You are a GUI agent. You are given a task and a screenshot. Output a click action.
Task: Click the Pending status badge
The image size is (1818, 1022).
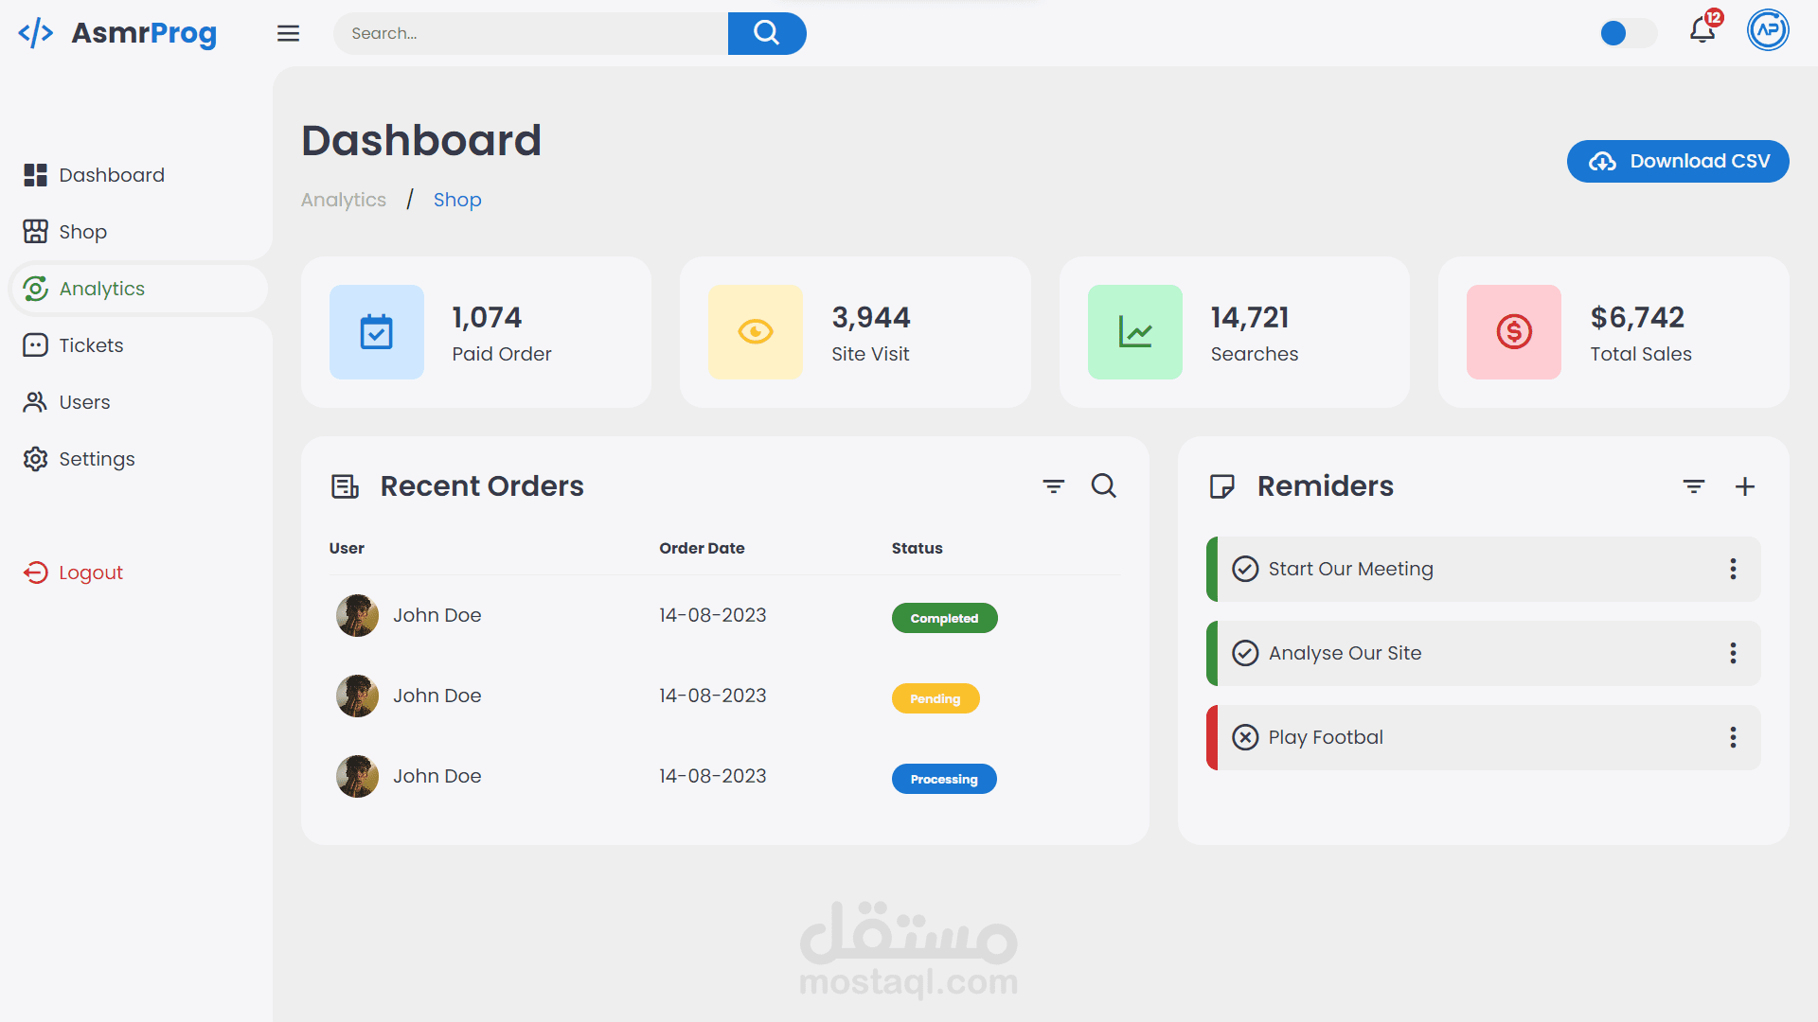click(936, 698)
